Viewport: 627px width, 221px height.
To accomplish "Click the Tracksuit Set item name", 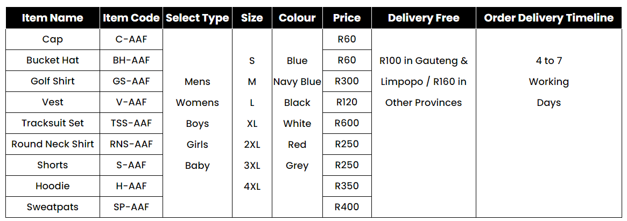I will click(x=53, y=123).
